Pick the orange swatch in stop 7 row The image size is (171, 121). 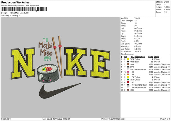(128, 74)
